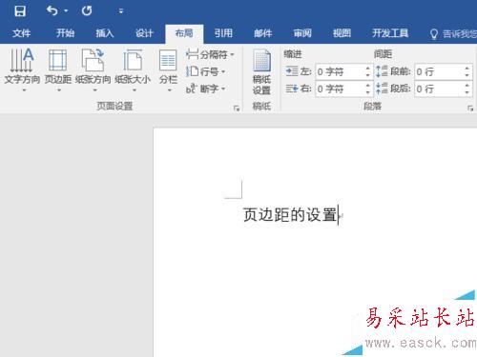Expand the 纸张方向 dropdown arrow
The image size is (477, 357).
point(94,90)
